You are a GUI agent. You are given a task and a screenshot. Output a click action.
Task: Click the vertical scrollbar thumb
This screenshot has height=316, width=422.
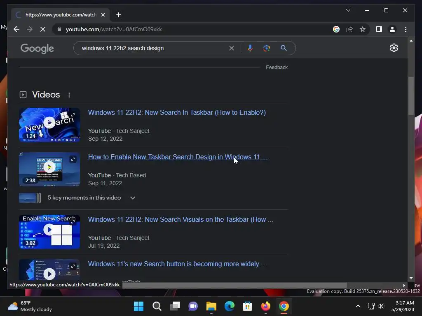coord(411,96)
